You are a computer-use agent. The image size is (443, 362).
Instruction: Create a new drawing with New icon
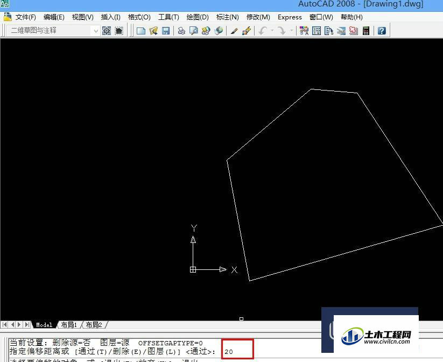tap(140, 31)
